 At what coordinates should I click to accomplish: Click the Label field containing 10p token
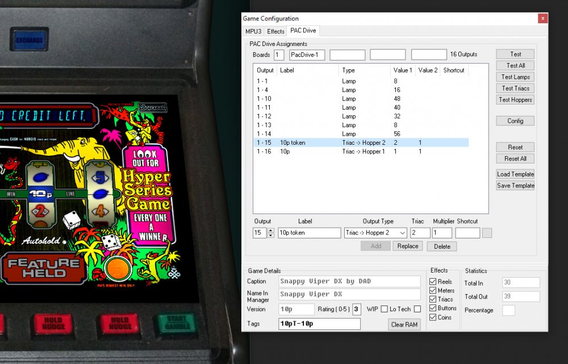(x=310, y=233)
